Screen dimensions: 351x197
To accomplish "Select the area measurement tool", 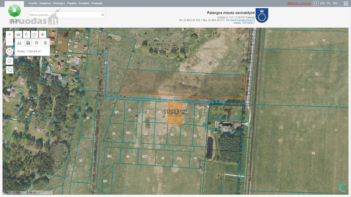I will click(x=28, y=43).
